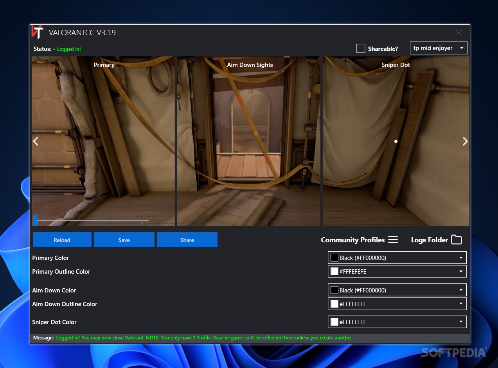Click the 'Primary Color' label
Viewport: 498px width, 368px height.
coord(50,258)
